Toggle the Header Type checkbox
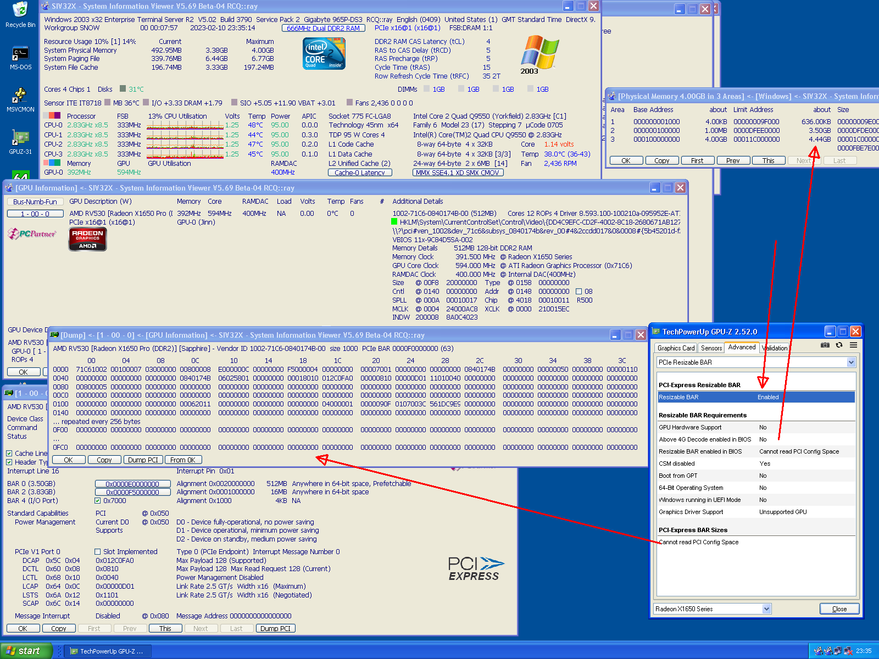This screenshot has height=659, width=879. pos(9,462)
